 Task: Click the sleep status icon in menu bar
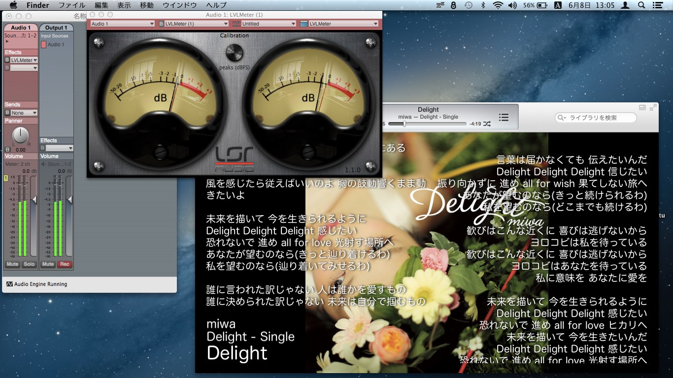(x=440, y=5)
